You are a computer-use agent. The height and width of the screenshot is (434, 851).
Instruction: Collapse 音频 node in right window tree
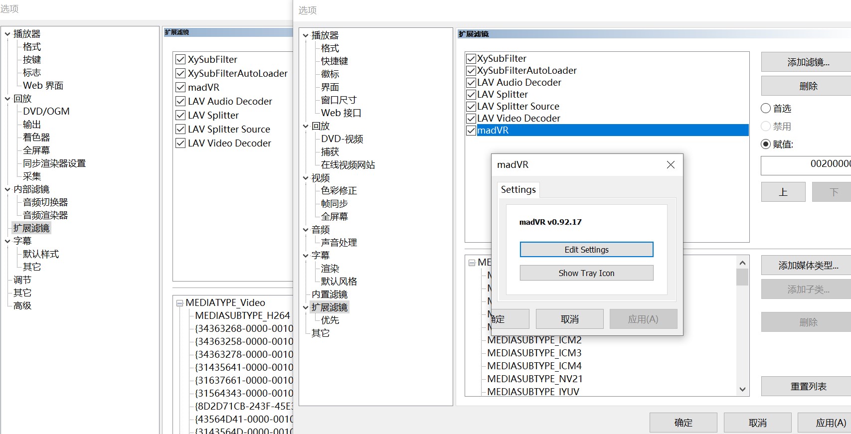coord(306,230)
